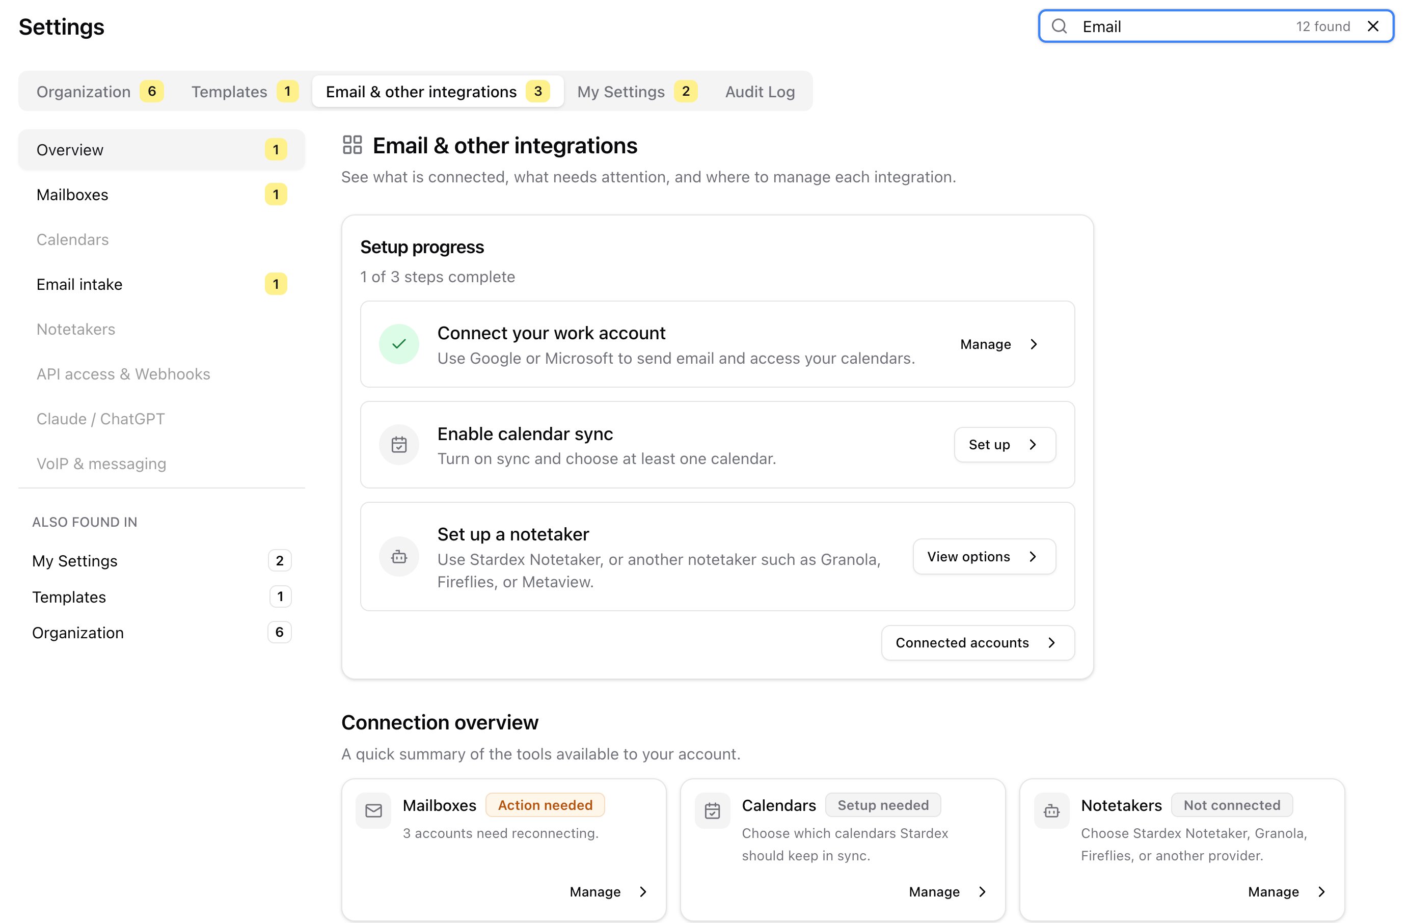Open the My Settings tab
Image resolution: width=1408 pixels, height=923 pixels.
click(x=637, y=92)
